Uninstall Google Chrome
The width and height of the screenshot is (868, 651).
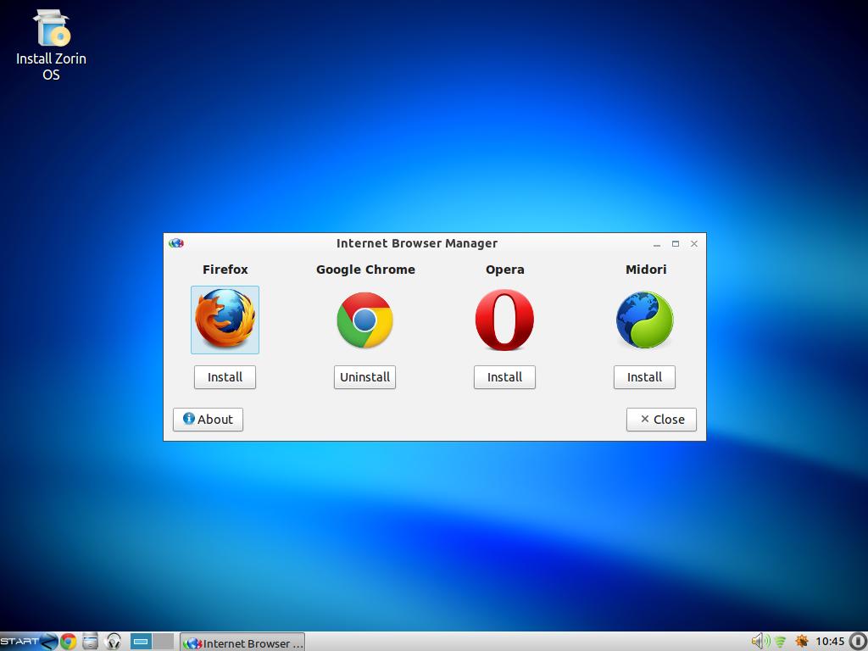tap(364, 377)
